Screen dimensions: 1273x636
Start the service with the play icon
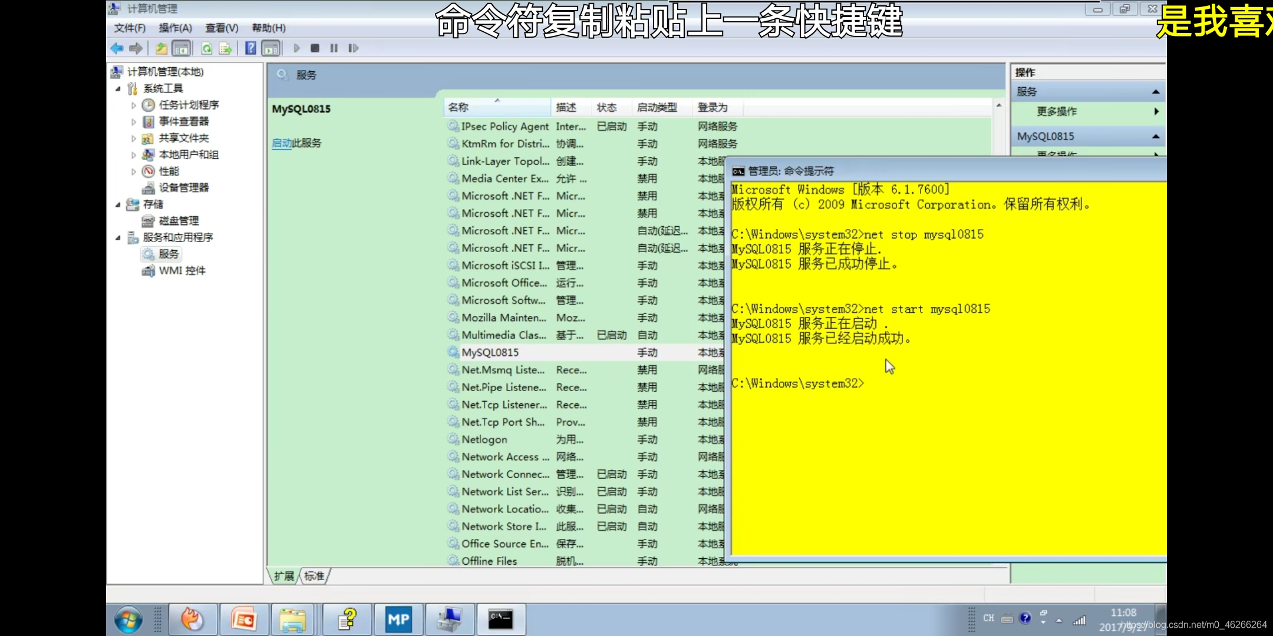pyautogui.click(x=297, y=48)
